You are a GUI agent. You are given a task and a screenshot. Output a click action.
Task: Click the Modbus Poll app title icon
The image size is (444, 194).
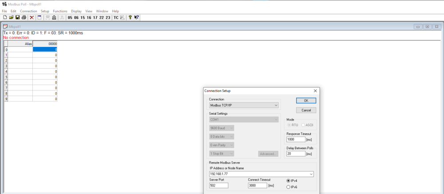tap(4, 4)
